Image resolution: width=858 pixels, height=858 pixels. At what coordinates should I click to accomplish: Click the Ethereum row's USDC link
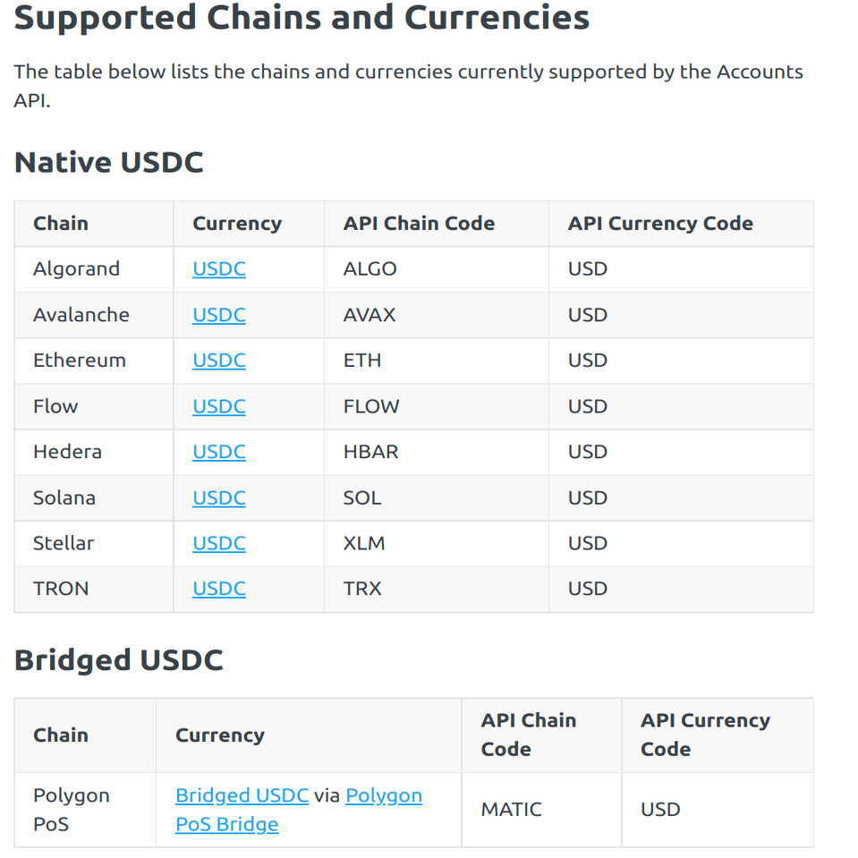(x=218, y=361)
